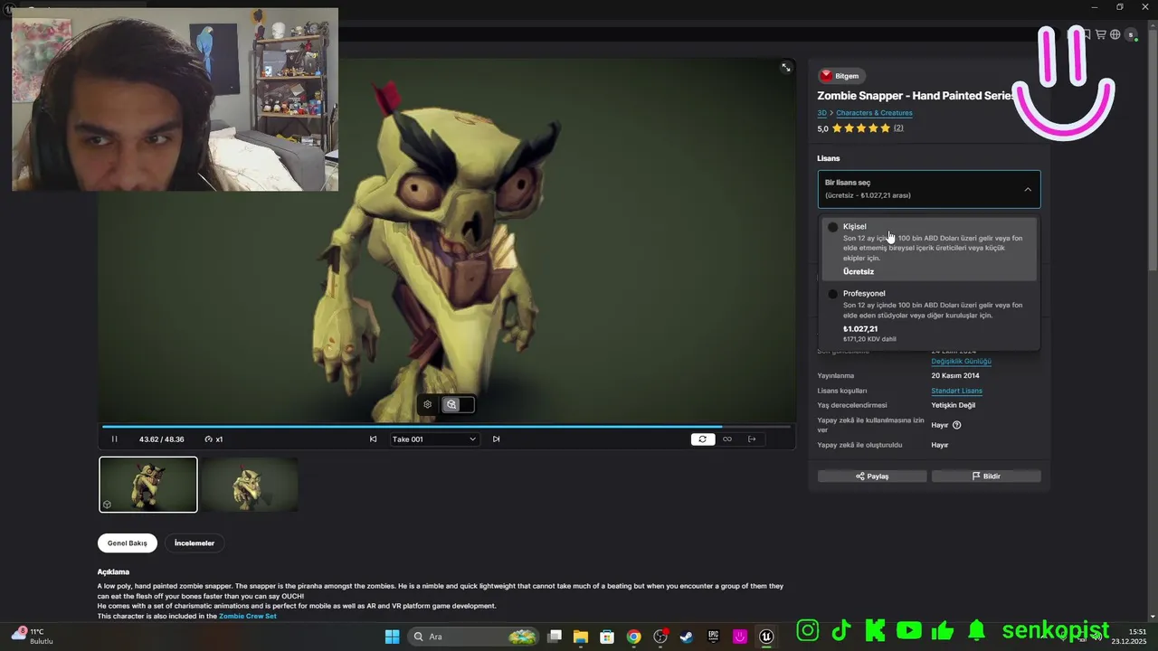Open File Explorer from the taskbar
The height and width of the screenshot is (651, 1158).
click(581, 637)
